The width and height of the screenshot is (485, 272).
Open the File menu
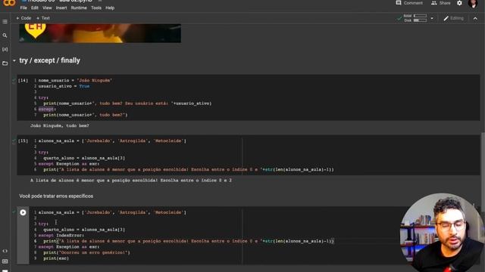coord(23,8)
